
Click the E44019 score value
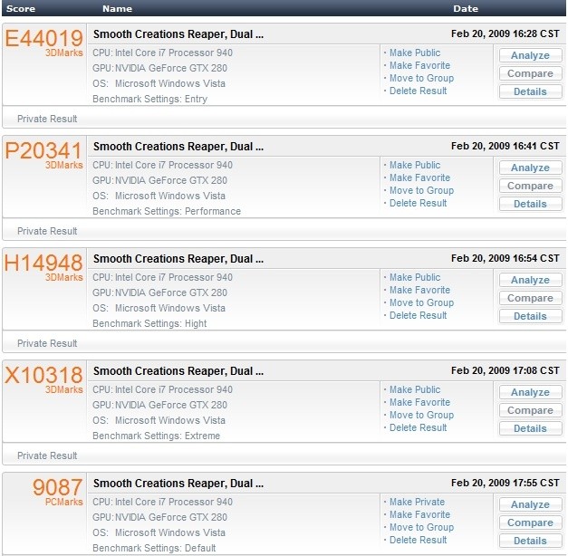(43, 38)
